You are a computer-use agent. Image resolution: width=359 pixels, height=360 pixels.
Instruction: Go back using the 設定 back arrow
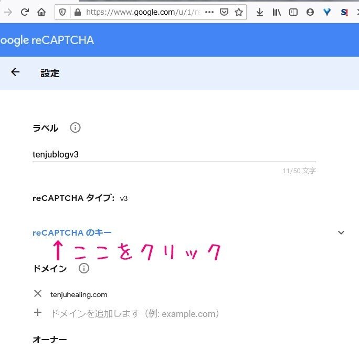point(15,72)
